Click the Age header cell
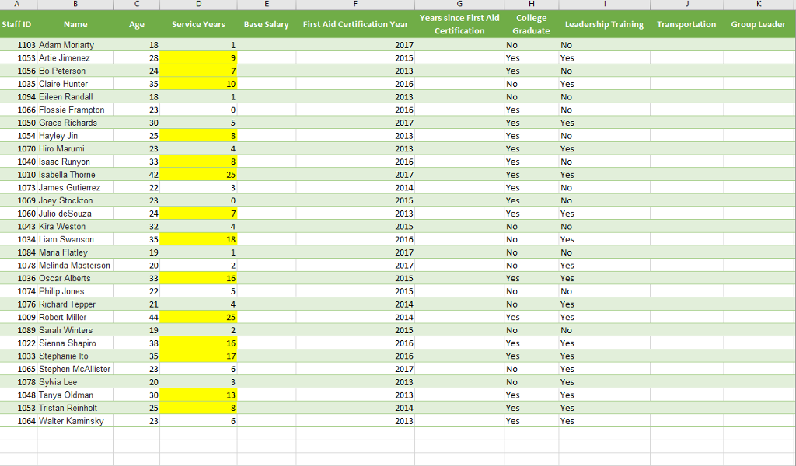796x466 pixels. 137,24
